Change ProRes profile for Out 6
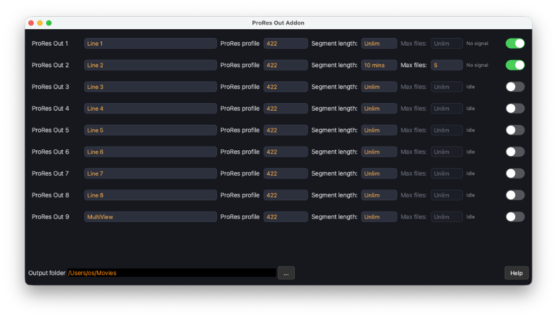The height and width of the screenshot is (318, 557). pos(286,152)
